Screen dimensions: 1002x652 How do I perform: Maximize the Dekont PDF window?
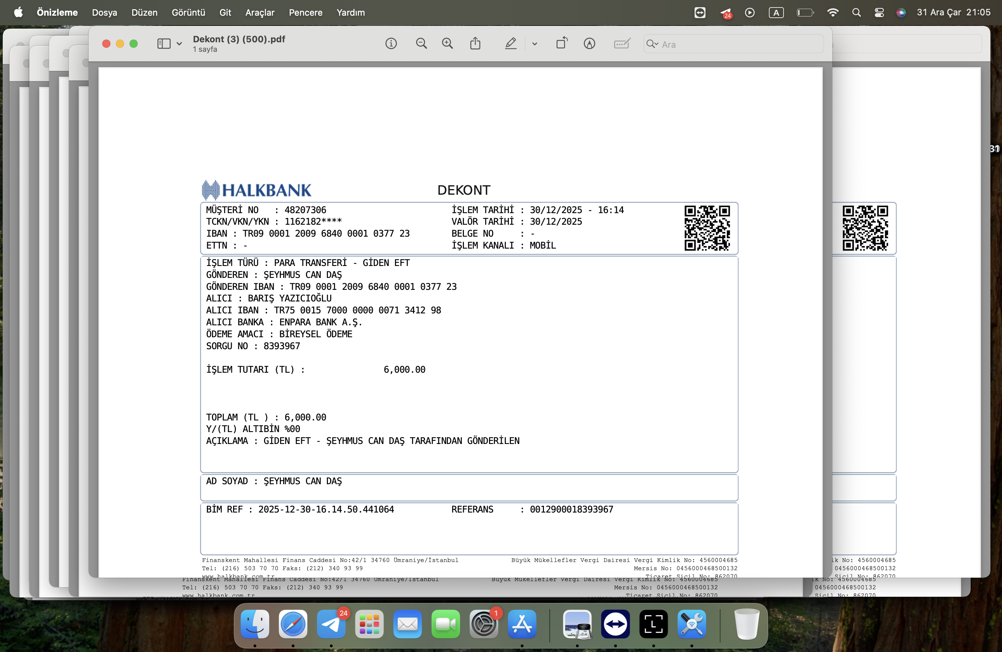click(134, 43)
